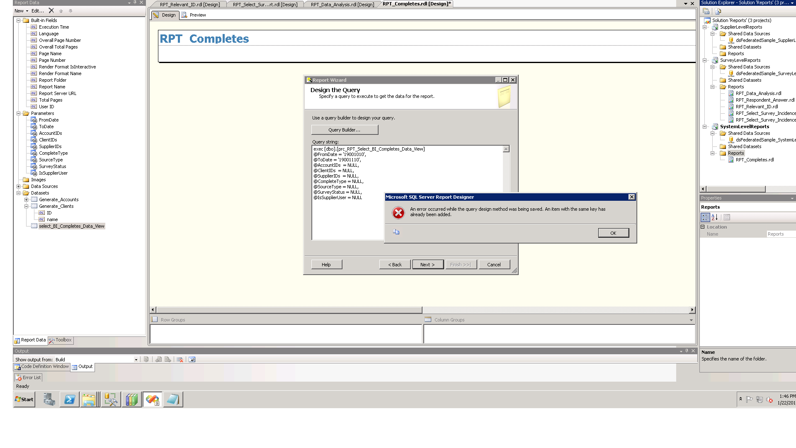Switch Properties grid to Categorized view
The height and width of the screenshot is (448, 796).
tap(705, 217)
